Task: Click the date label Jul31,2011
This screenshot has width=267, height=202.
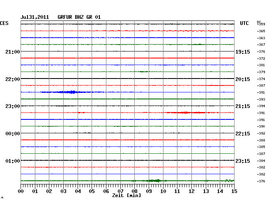Action: 35,17
